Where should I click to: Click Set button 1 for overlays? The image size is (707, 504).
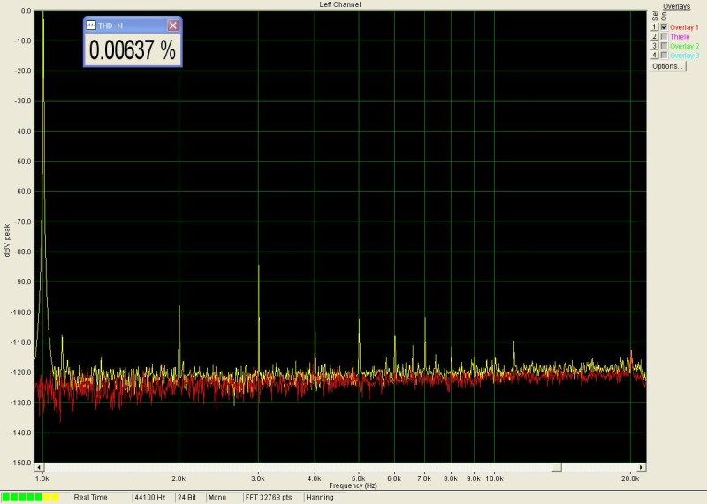(655, 27)
